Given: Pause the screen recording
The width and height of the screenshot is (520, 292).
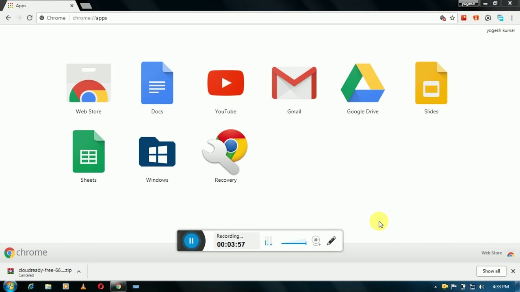Looking at the screenshot, I should [x=191, y=241].
